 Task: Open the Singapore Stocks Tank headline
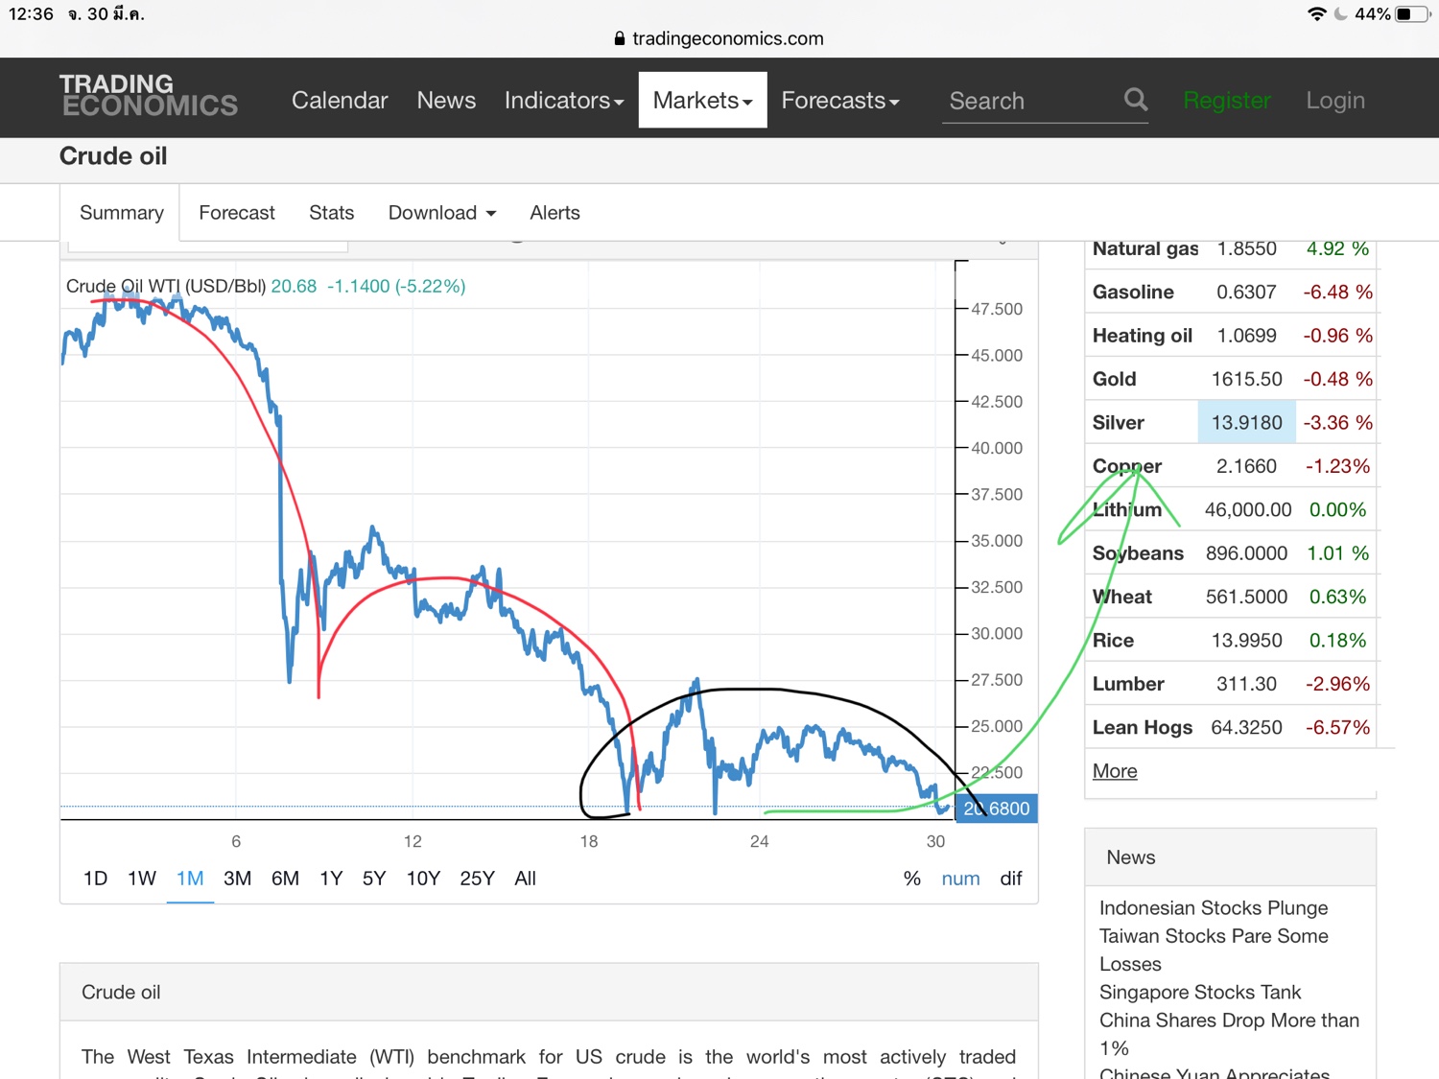1200,993
